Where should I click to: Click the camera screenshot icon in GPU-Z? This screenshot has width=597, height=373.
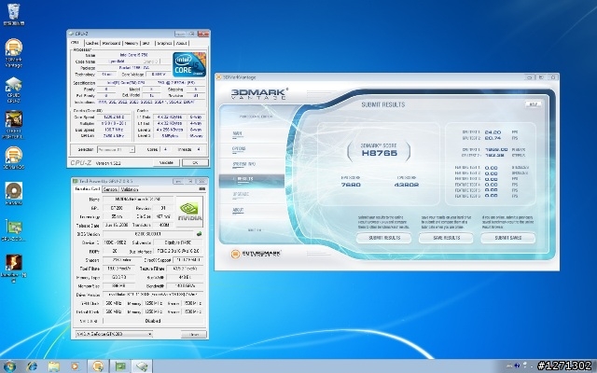(x=202, y=188)
